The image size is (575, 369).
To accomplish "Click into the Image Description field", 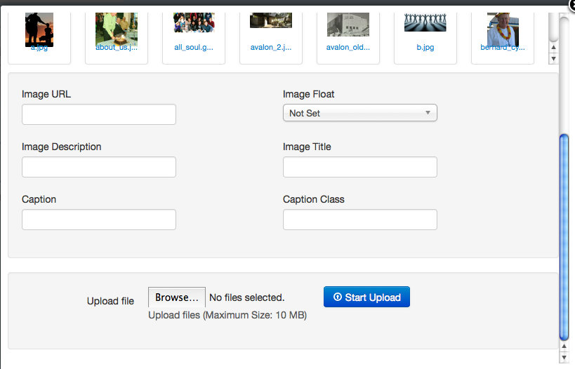I will click(x=99, y=167).
